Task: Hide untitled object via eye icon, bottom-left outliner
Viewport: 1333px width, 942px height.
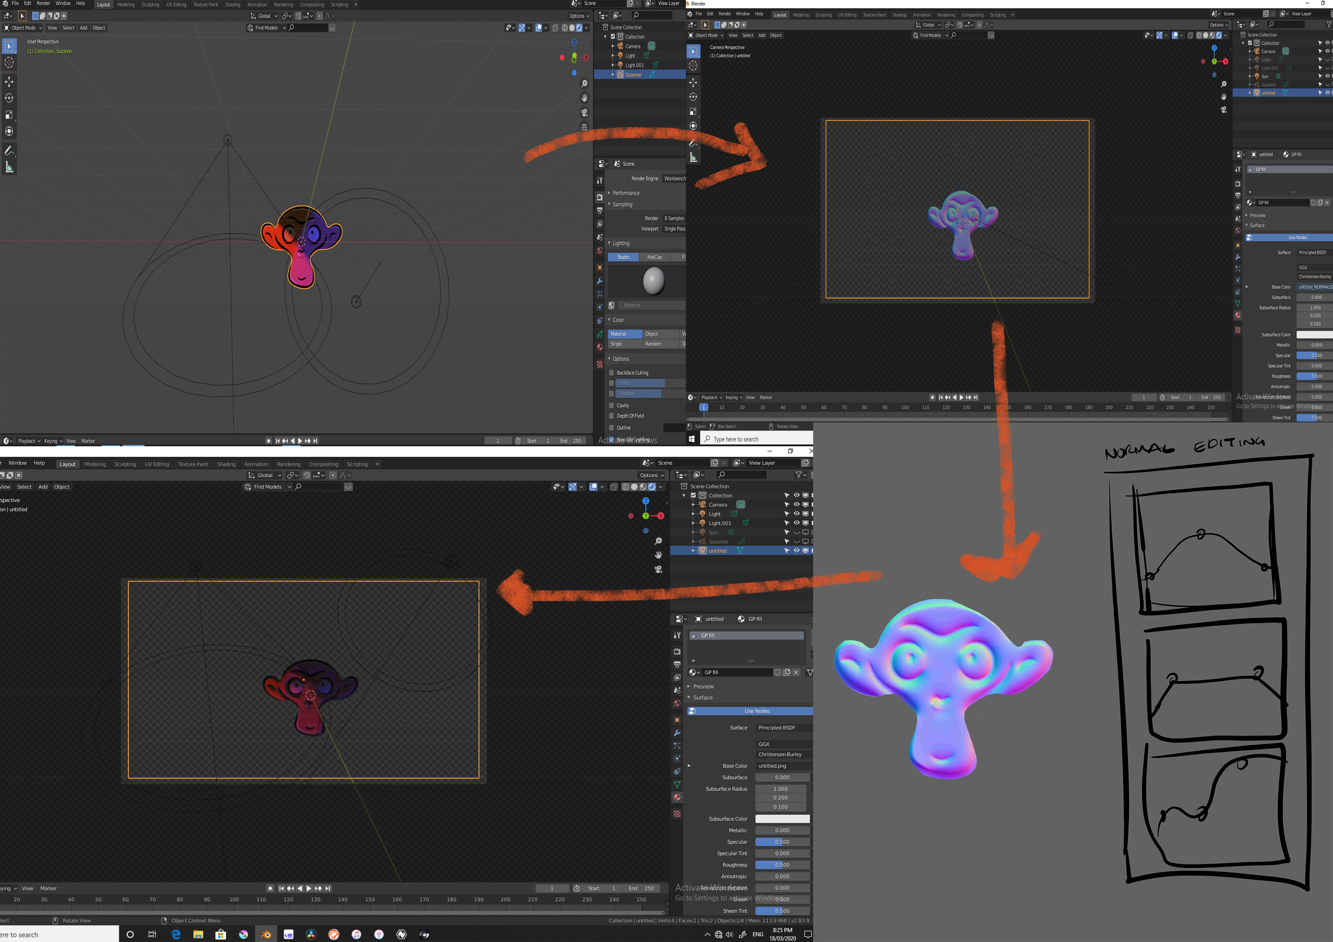Action: coord(796,550)
